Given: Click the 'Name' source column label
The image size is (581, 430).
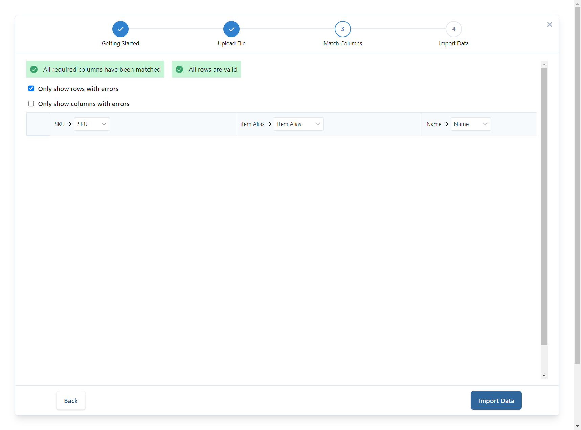Looking at the screenshot, I should 434,124.
